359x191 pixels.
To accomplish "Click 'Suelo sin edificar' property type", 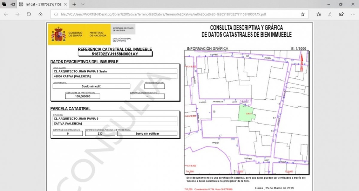I will tap(147, 133).
